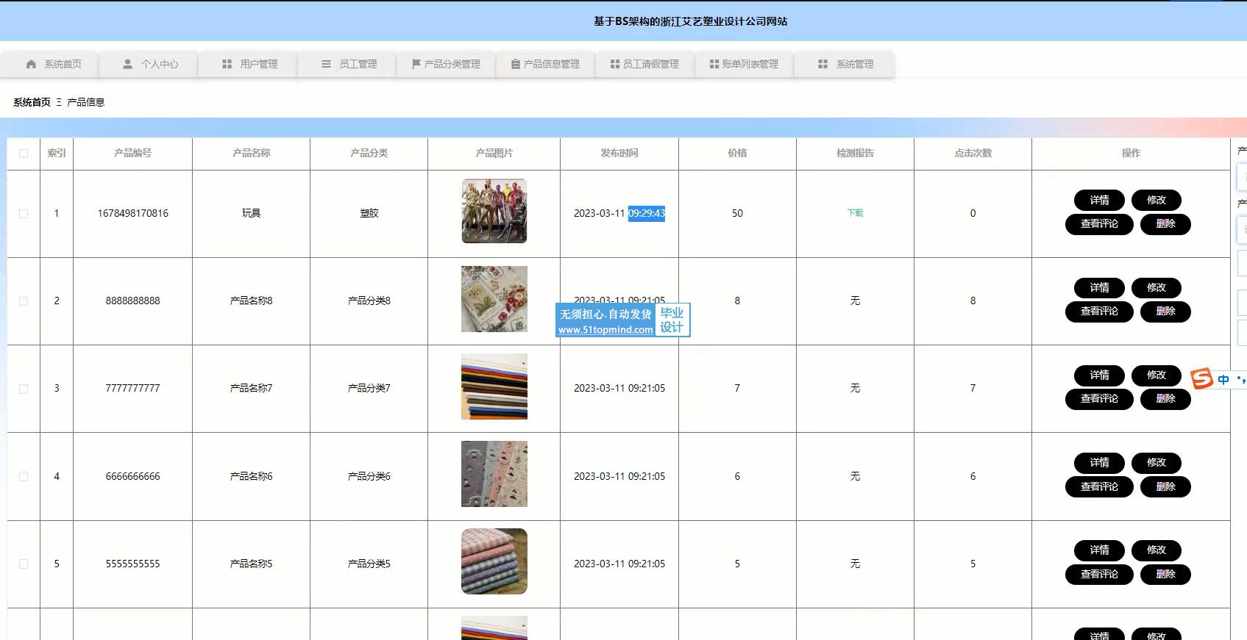
Task: Click product number 1678498170816
Action: [133, 213]
